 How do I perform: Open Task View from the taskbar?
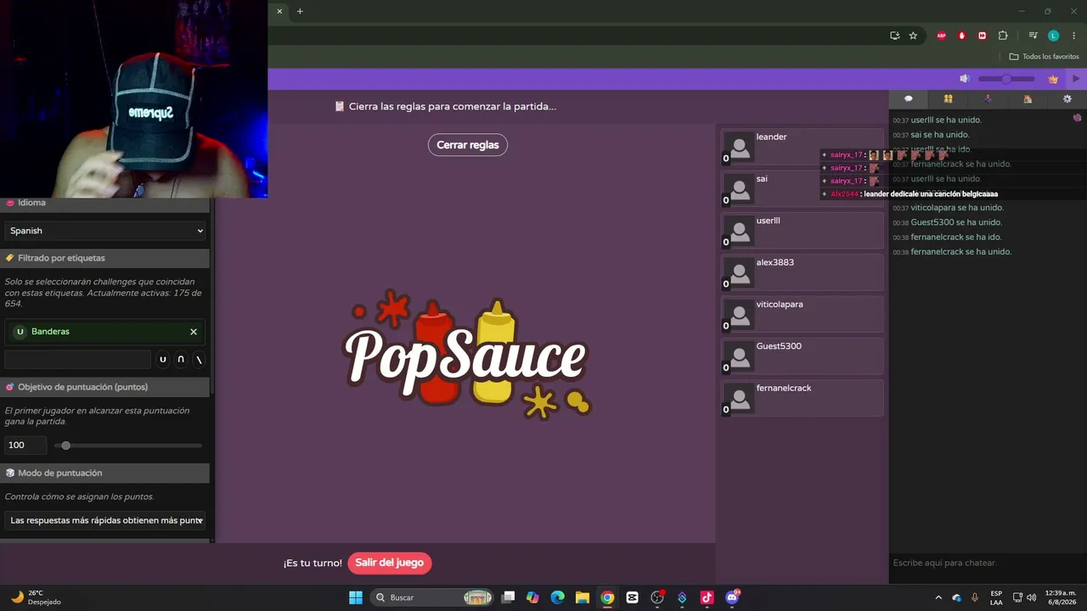tap(508, 597)
